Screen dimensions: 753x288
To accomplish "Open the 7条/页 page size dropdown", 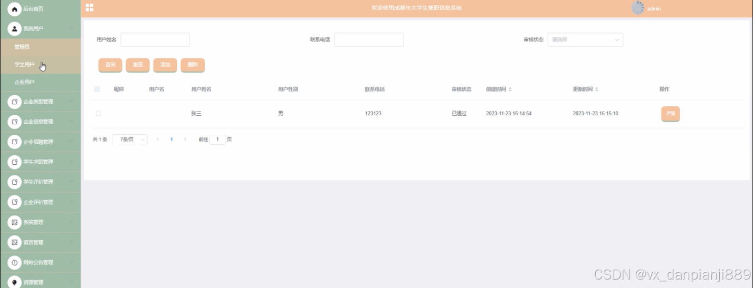I will (130, 140).
